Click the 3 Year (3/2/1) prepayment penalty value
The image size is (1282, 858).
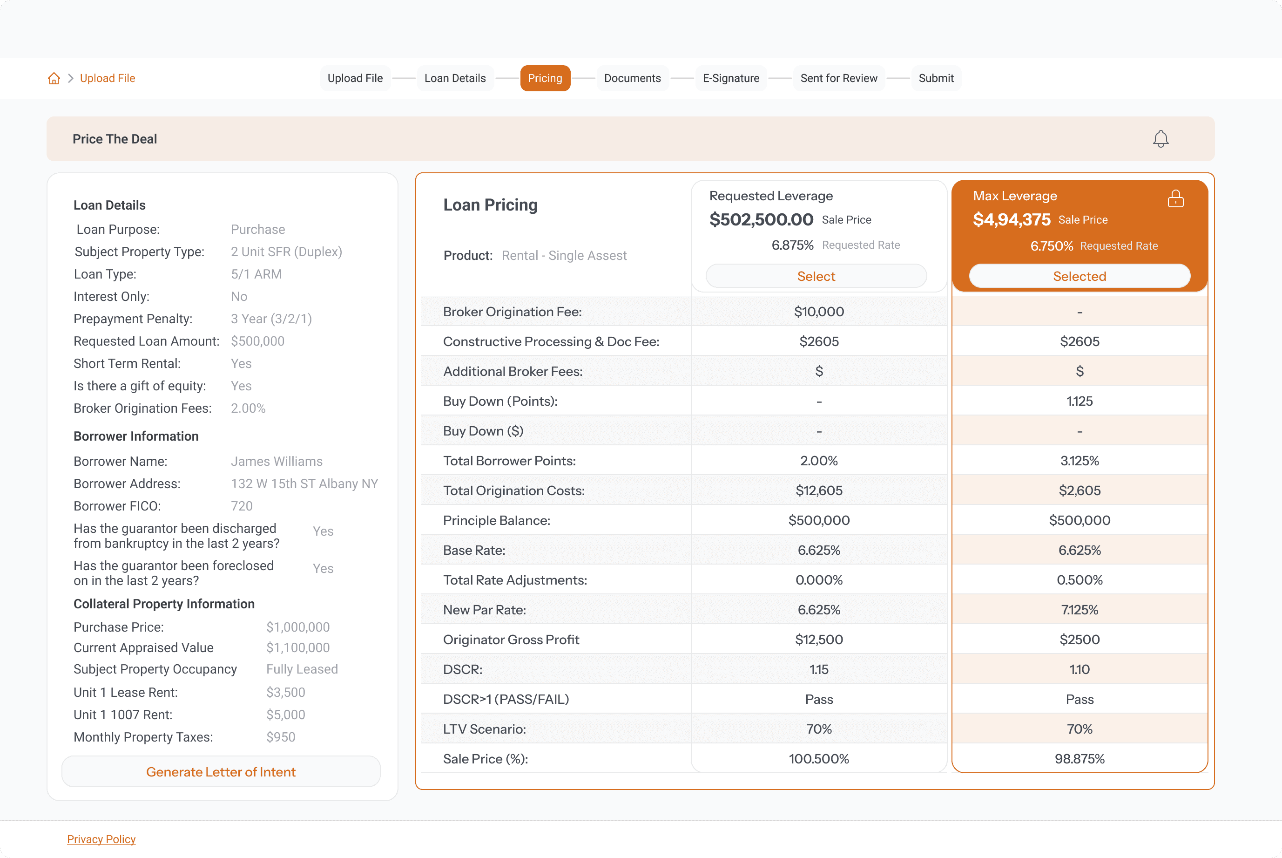[x=271, y=319]
